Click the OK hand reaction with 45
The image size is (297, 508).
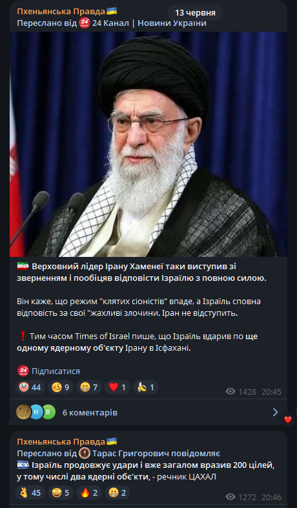pos(30,492)
